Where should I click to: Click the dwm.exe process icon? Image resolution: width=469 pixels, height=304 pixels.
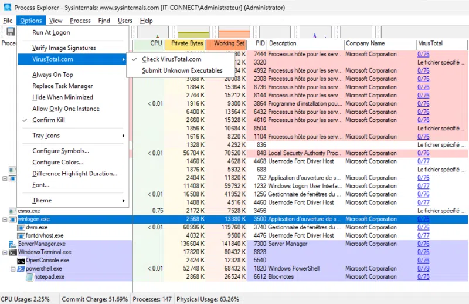pyautogui.click(x=21, y=227)
